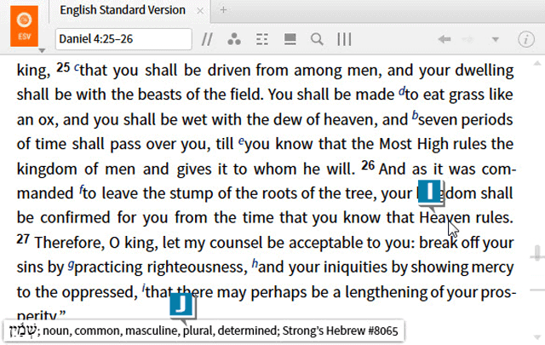The image size is (545, 345).
Task: Click the blue J tag marker
Action: click(x=182, y=306)
